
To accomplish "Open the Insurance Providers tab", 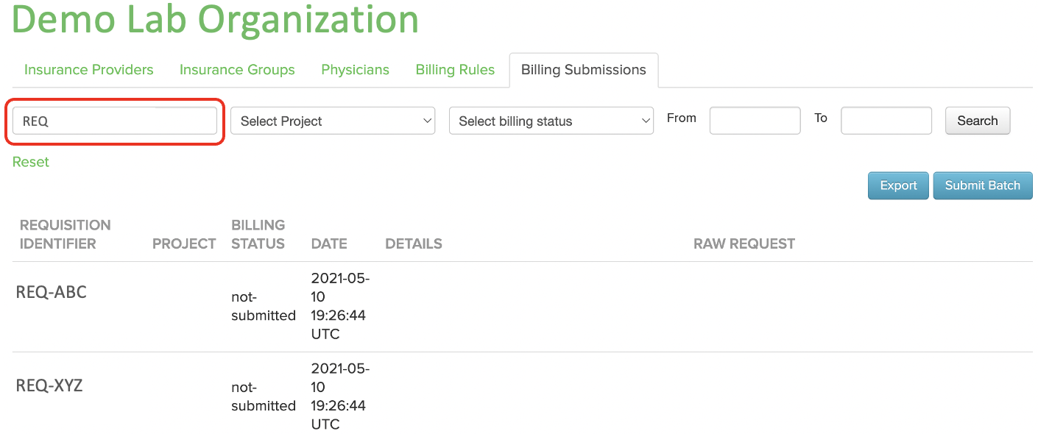I will click(88, 70).
